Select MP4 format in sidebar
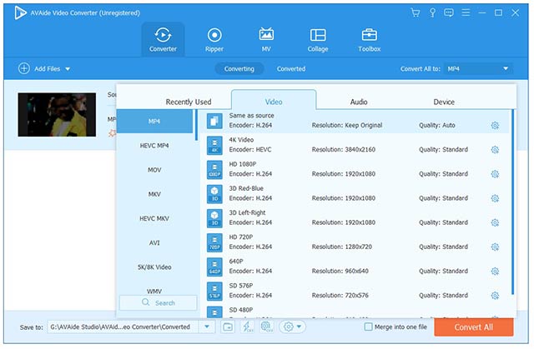Screen dimensions: 534x349 click(x=154, y=122)
